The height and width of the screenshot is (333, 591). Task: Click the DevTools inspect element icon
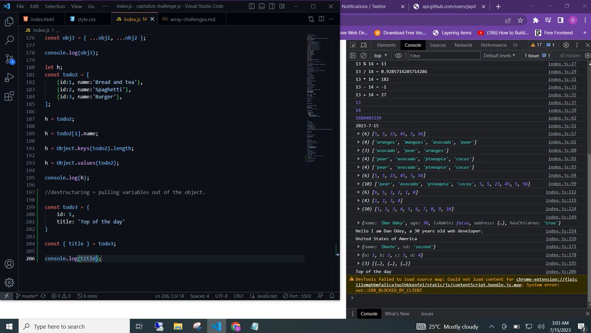click(354, 45)
